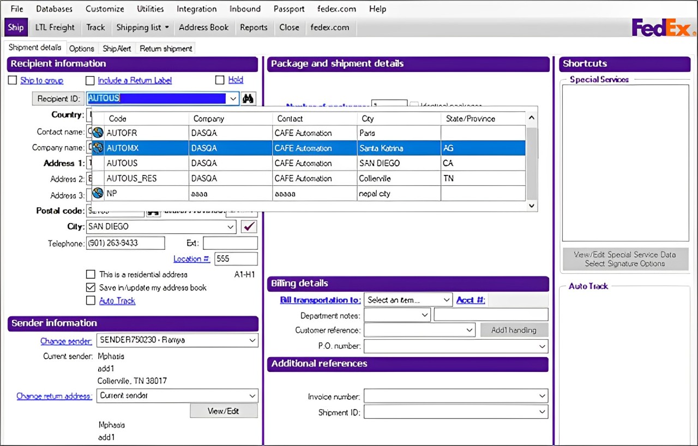The width and height of the screenshot is (698, 446).
Task: Click the State/Province column header
Action: pyautogui.click(x=483, y=118)
